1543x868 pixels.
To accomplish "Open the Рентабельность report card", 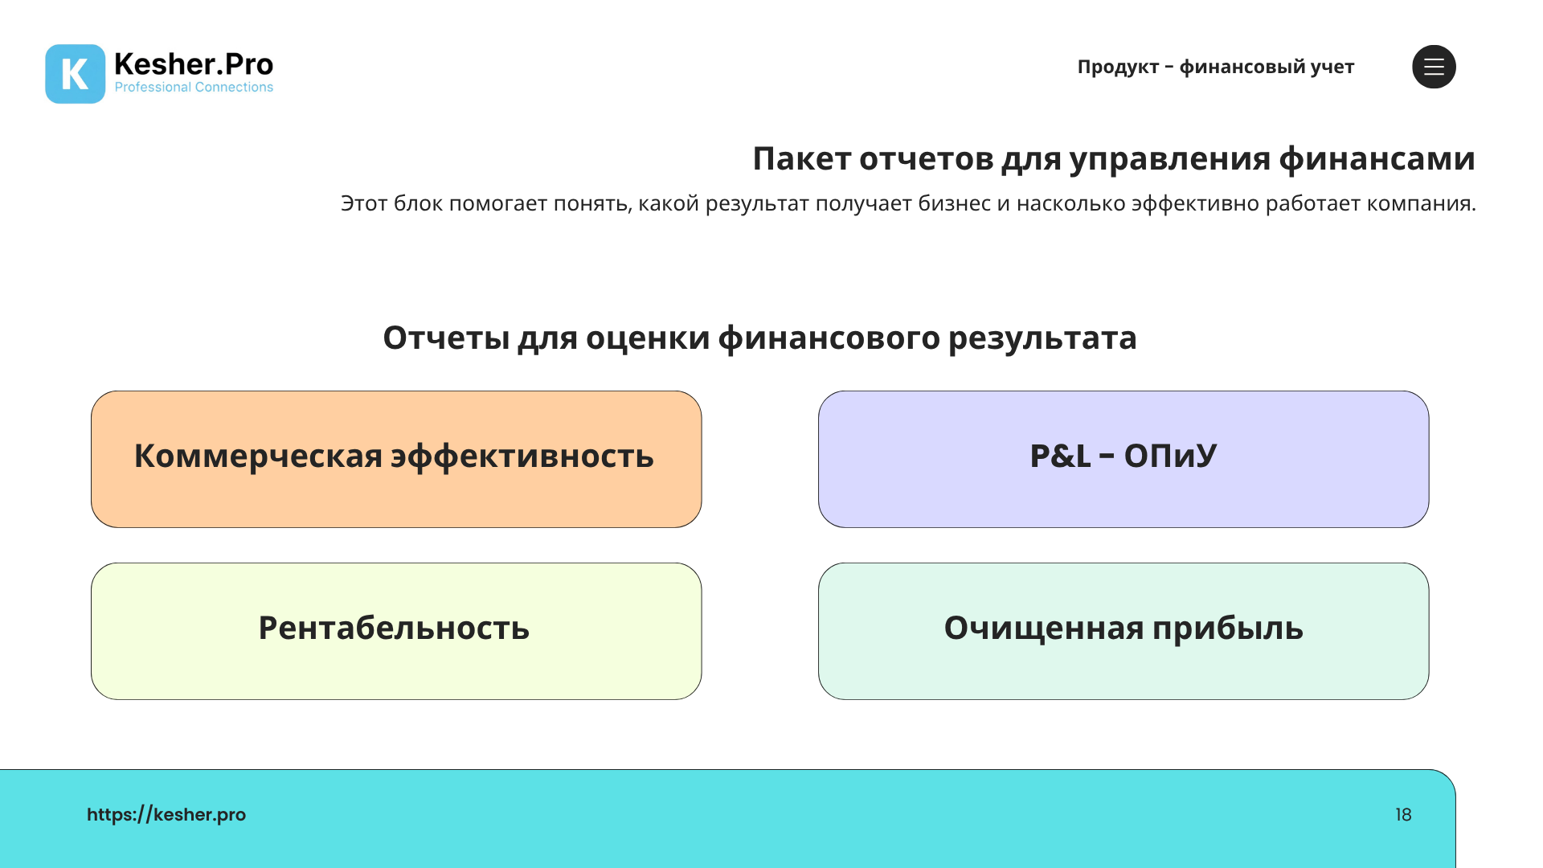I will 396,631.
